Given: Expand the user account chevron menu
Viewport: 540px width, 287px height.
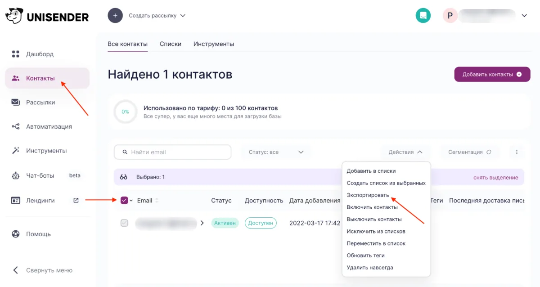Looking at the screenshot, I should 524,15.
